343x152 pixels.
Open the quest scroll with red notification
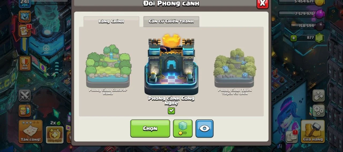pyautogui.click(x=25, y=30)
